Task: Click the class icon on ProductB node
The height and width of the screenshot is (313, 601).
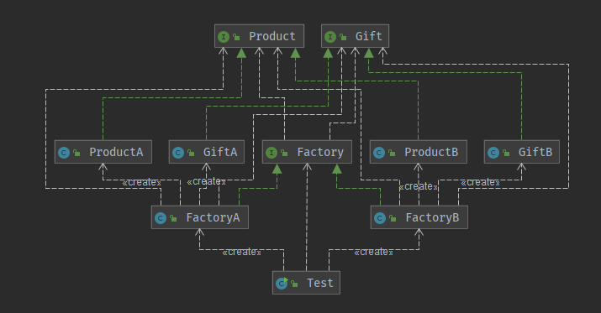Action: pyautogui.click(x=379, y=153)
